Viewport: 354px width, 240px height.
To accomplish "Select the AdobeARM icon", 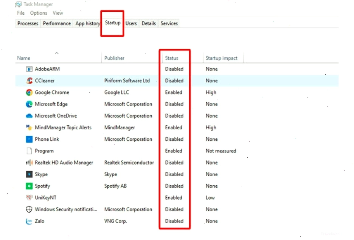I will click(x=29, y=69).
